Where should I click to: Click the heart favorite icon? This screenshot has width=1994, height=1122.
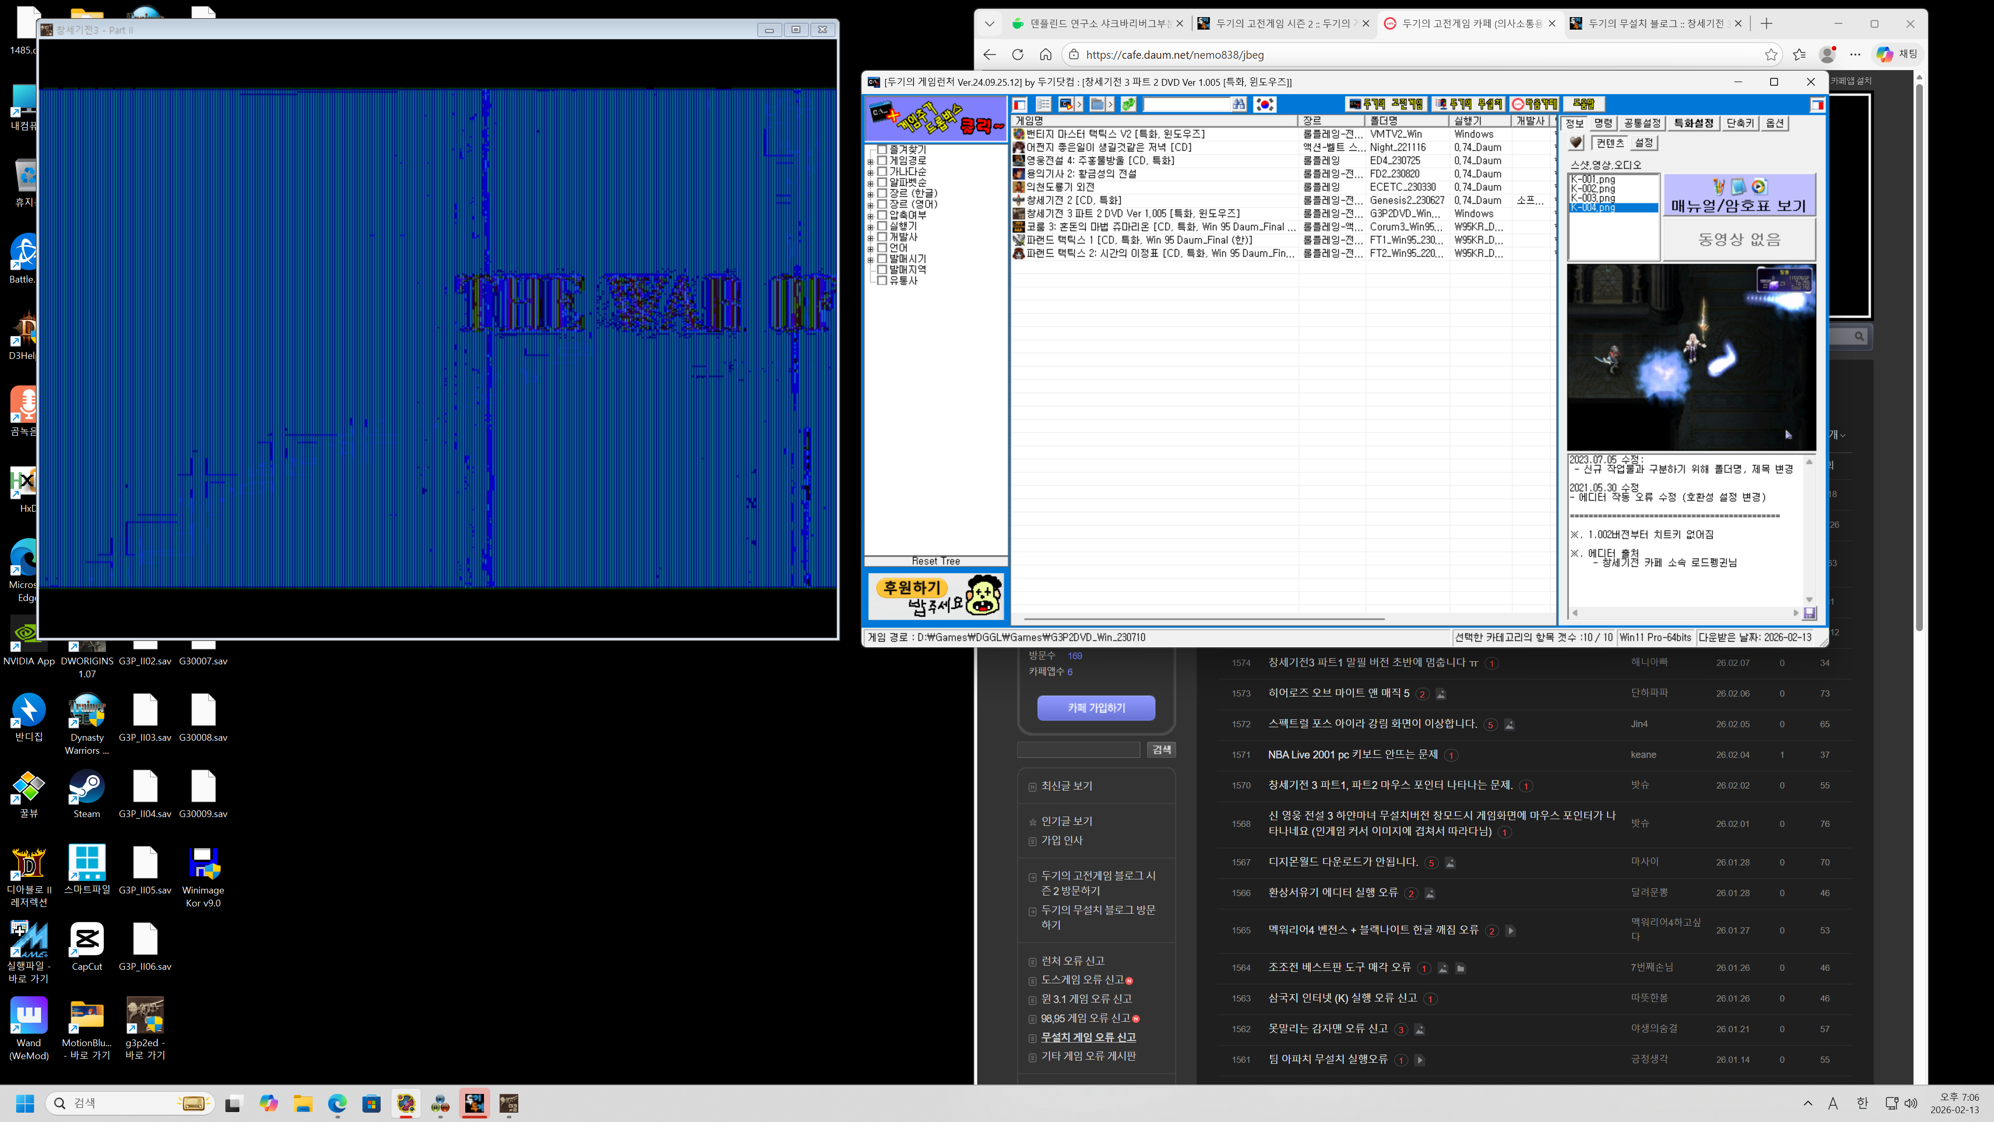(1576, 142)
